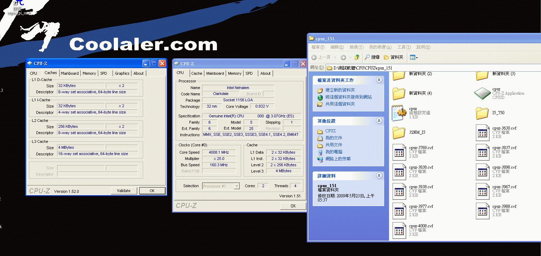The height and width of the screenshot is (256, 541).
Task: Switch to CPU tab in CPU-Z 1.52 window
Action: pyautogui.click(x=34, y=73)
